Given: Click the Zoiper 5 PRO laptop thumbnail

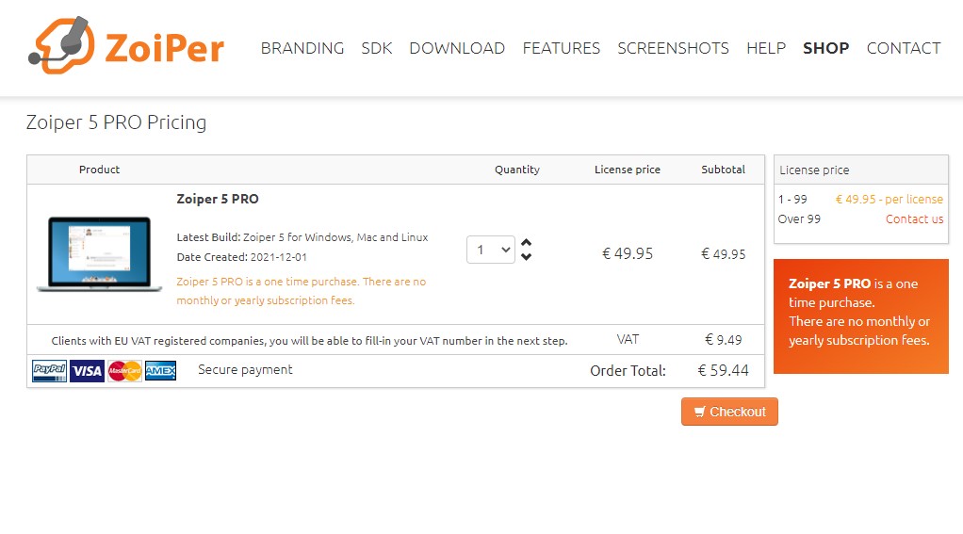Looking at the screenshot, I should 99,253.
